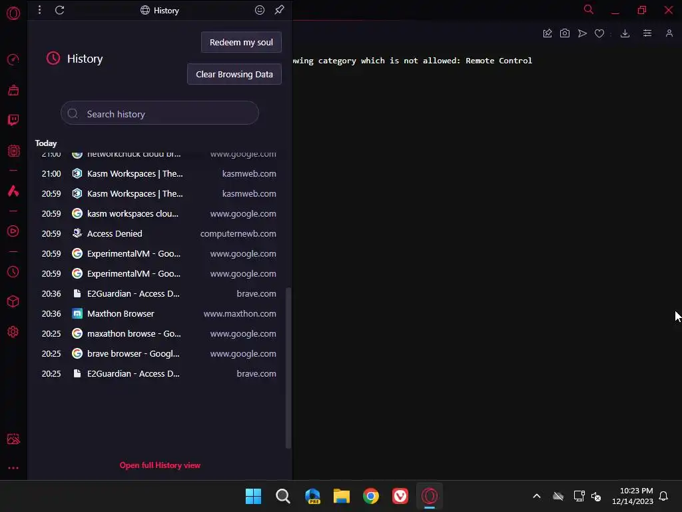Click the browser search tabs magnifier icon
The height and width of the screenshot is (512, 682).
pos(589,9)
